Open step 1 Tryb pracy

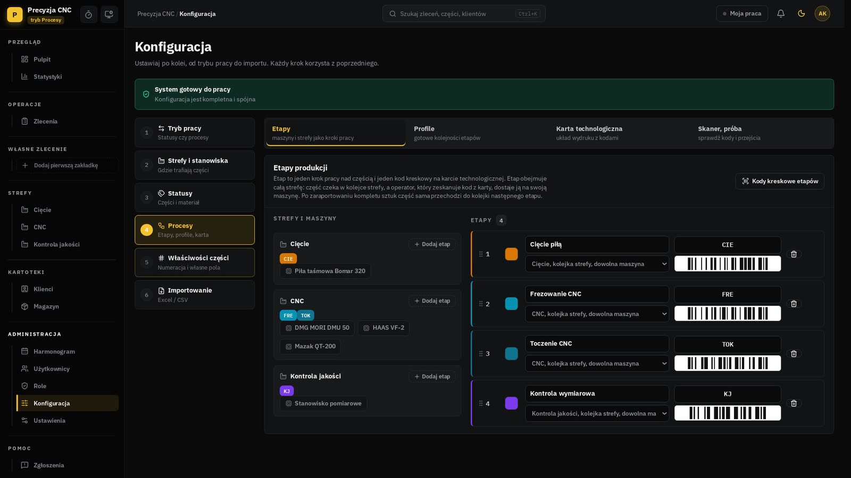195,133
